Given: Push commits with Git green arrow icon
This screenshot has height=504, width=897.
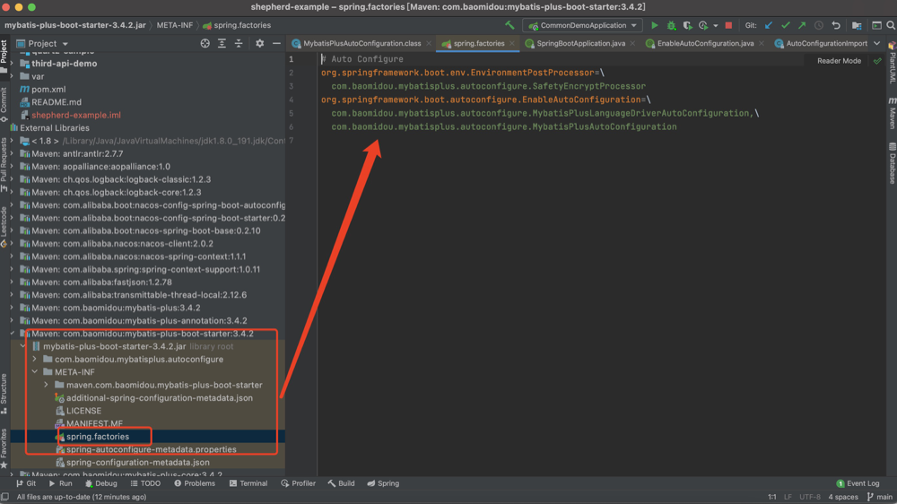Looking at the screenshot, I should click(x=802, y=25).
